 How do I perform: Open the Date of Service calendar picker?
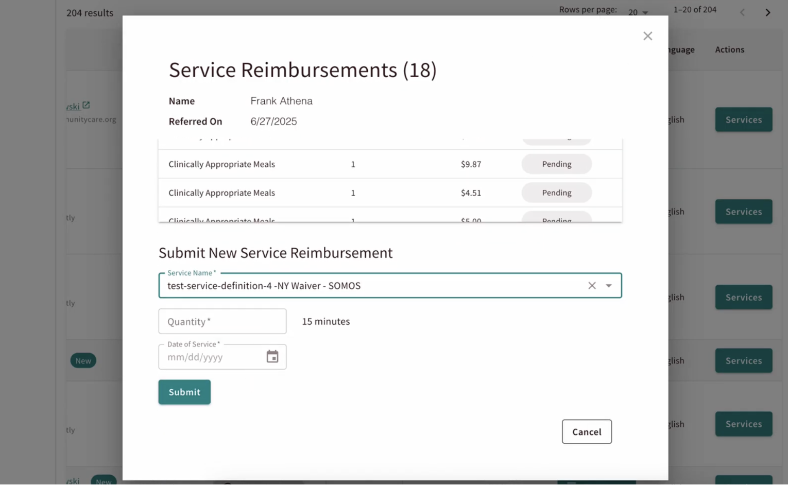(x=272, y=356)
